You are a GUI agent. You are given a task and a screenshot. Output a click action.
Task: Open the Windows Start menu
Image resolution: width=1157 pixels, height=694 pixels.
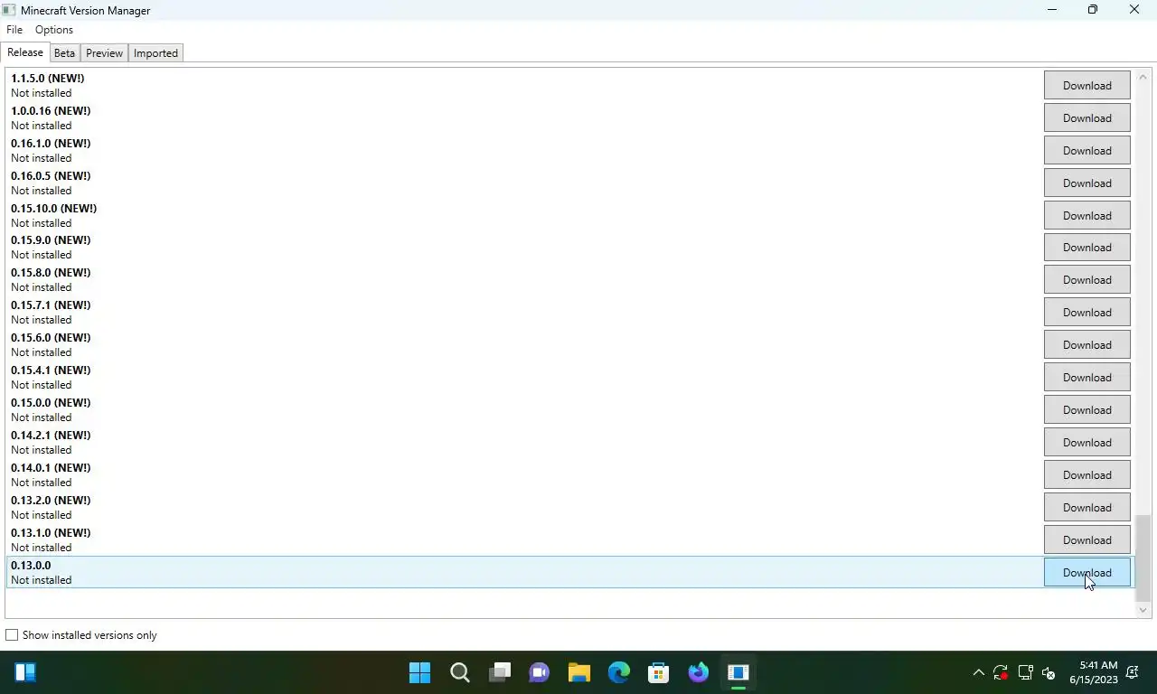tap(419, 672)
